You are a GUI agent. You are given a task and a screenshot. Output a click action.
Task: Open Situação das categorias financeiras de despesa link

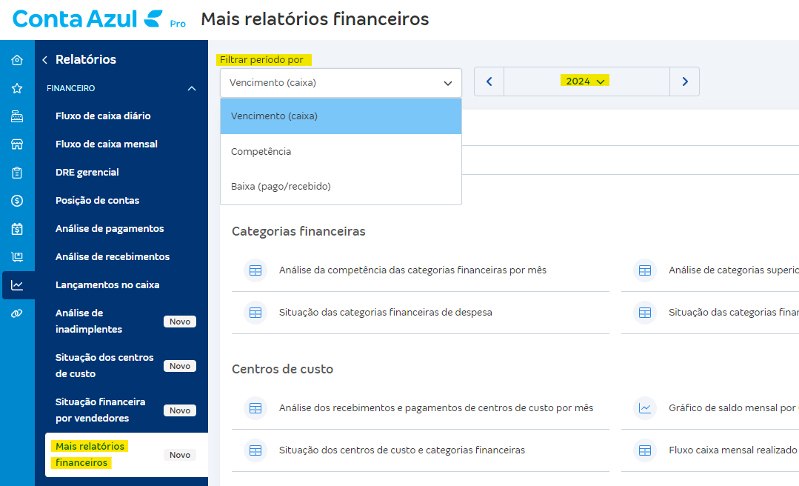pos(385,313)
